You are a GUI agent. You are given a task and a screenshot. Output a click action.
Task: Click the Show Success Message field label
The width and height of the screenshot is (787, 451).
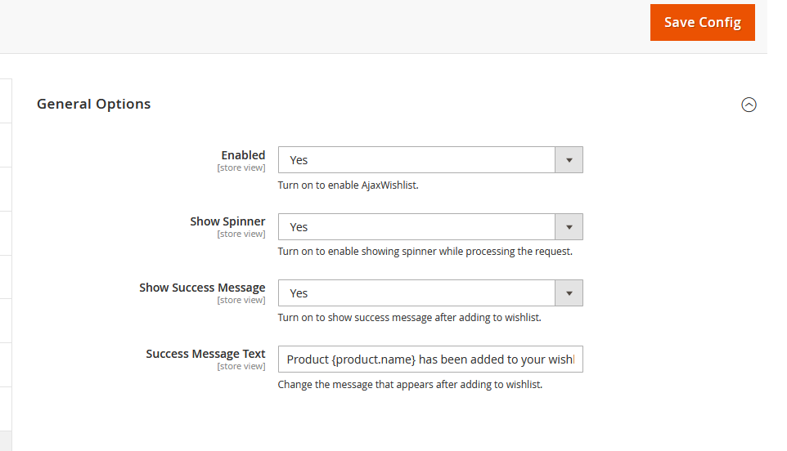pyautogui.click(x=202, y=288)
